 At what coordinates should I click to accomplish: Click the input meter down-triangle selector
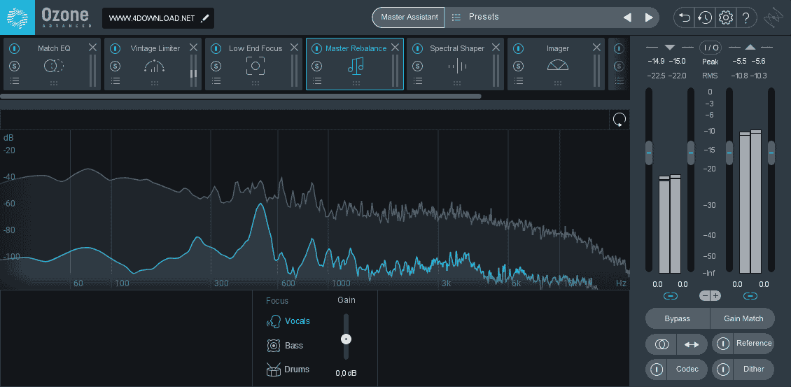pos(669,48)
